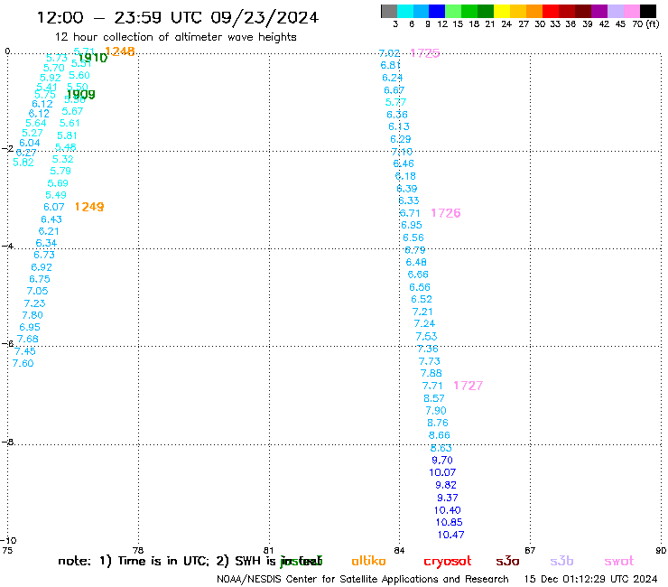The width and height of the screenshot is (668, 587).
Task: Click the black legend swatch at scale end
Action: [647, 11]
